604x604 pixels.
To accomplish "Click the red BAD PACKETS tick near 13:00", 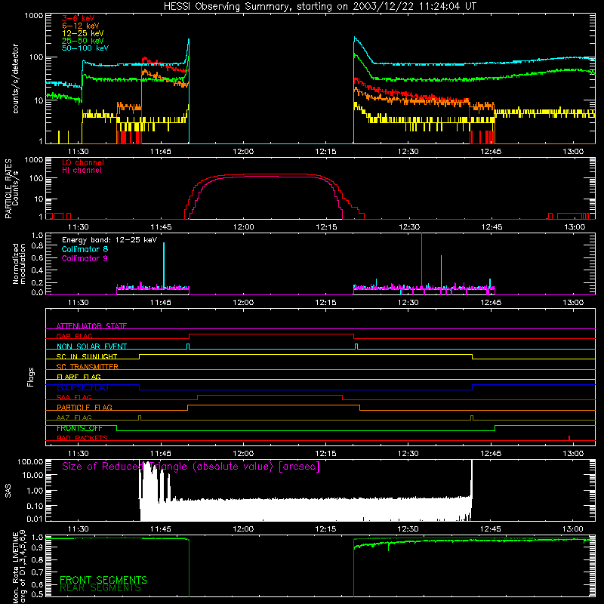I will click(569, 438).
